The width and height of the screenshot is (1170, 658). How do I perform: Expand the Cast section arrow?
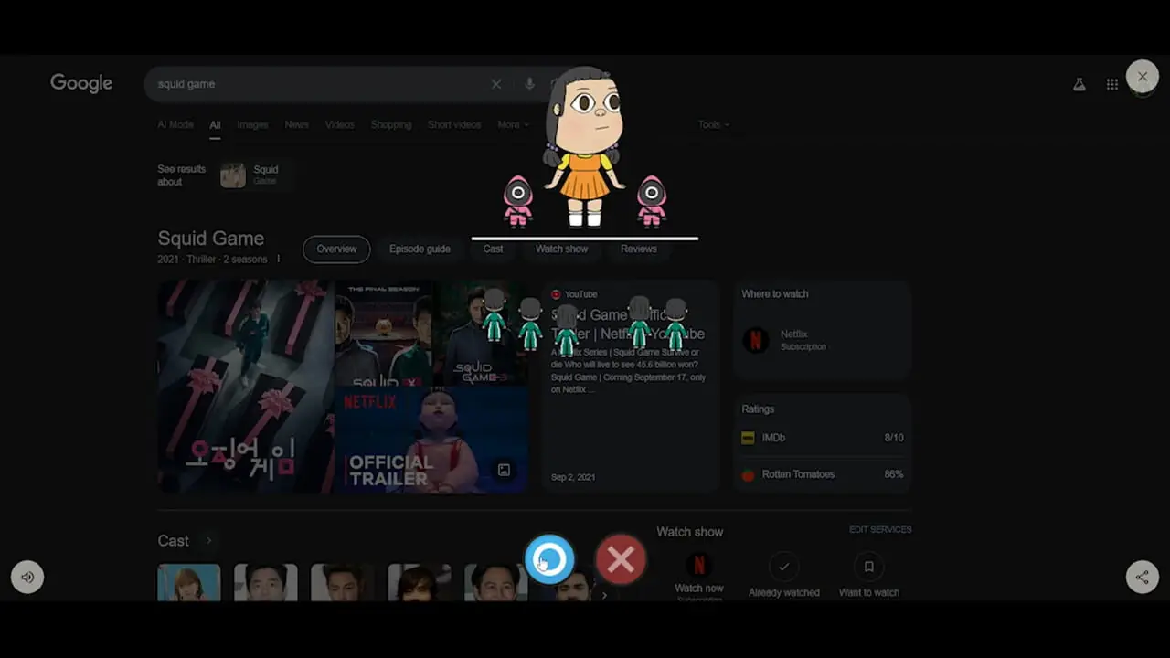(208, 541)
